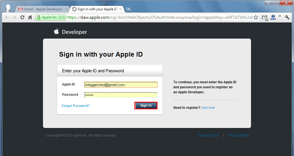Image resolution: width=294 pixels, height=156 pixels.
Task: Click the 'Sign in with your Apple ID' heading
Action: point(101,54)
